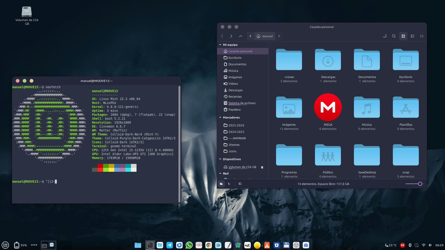Go up to parent folder in file manager
445x250 pixels.
tap(241, 36)
